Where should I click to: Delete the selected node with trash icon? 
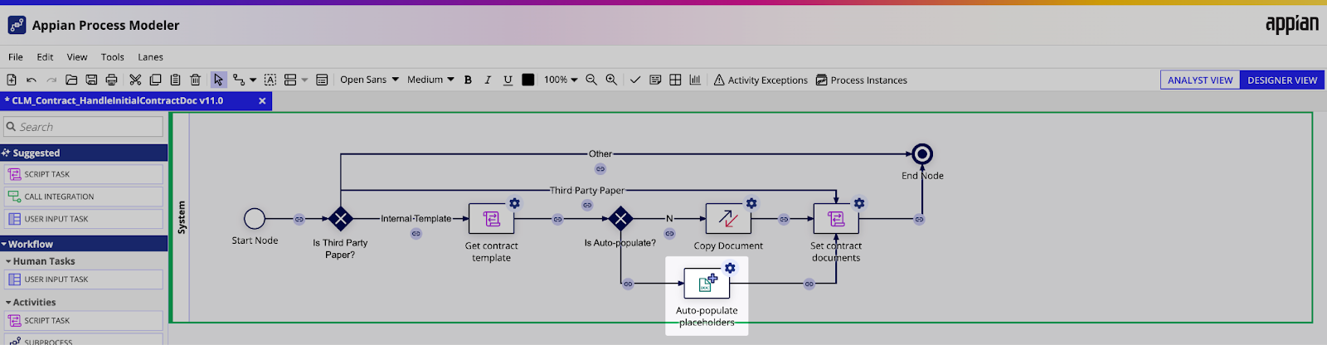[x=195, y=80]
